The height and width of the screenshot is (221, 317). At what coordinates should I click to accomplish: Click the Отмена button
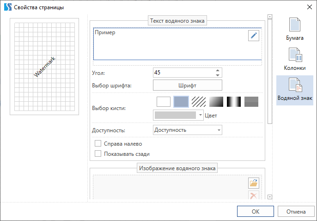click(296, 212)
